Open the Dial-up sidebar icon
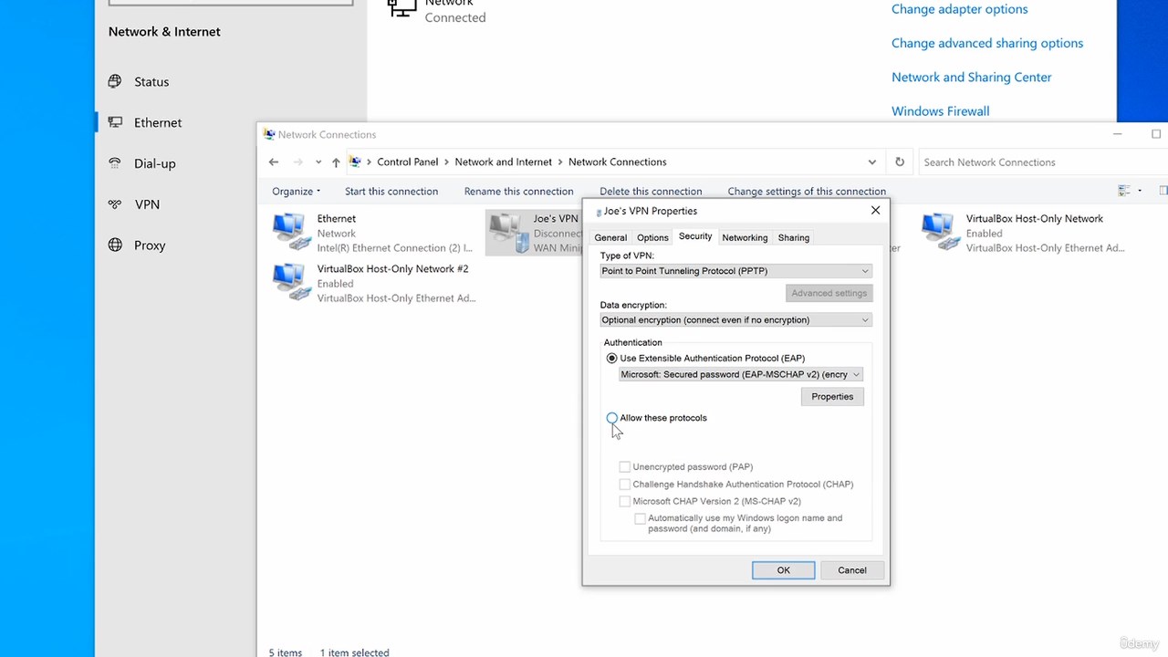Viewport: 1168px width, 657px height. click(115, 163)
